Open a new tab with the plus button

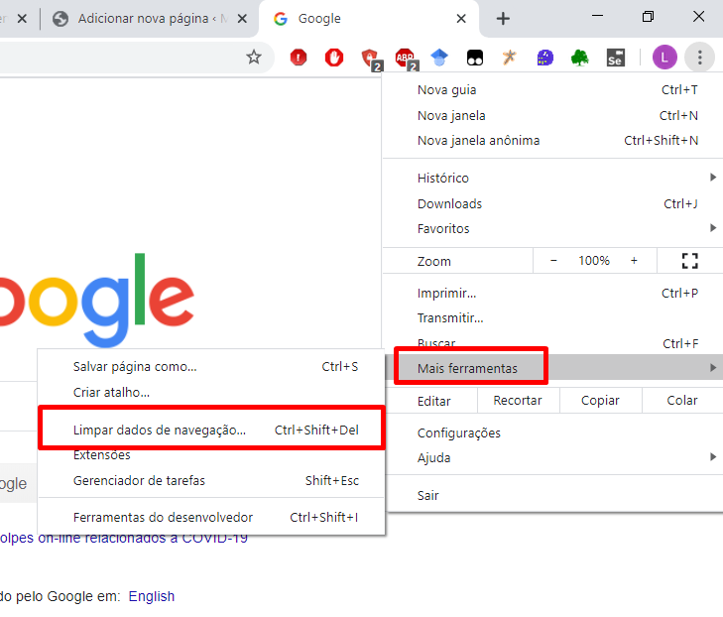503,19
